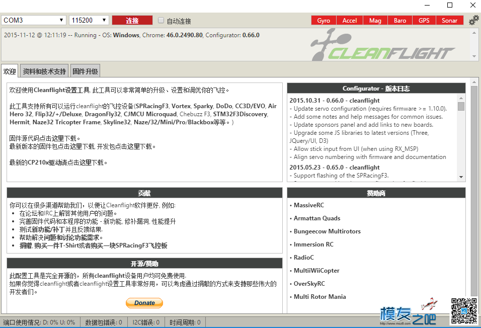481x328 pixels.
Task: Switch to the 资料和技术支持 tab
Action: (x=44, y=71)
